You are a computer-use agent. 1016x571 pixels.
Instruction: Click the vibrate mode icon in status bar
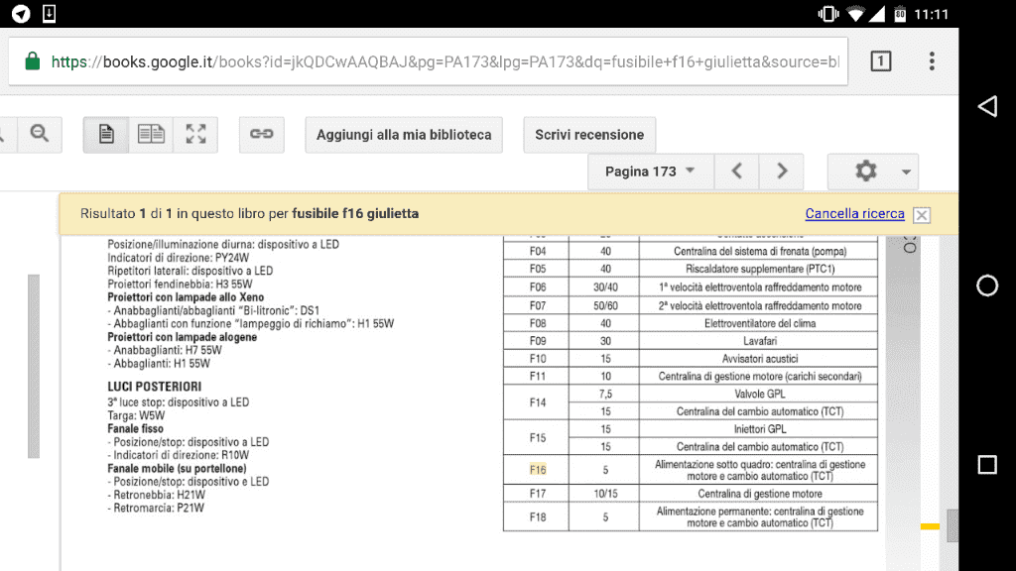[x=828, y=14]
